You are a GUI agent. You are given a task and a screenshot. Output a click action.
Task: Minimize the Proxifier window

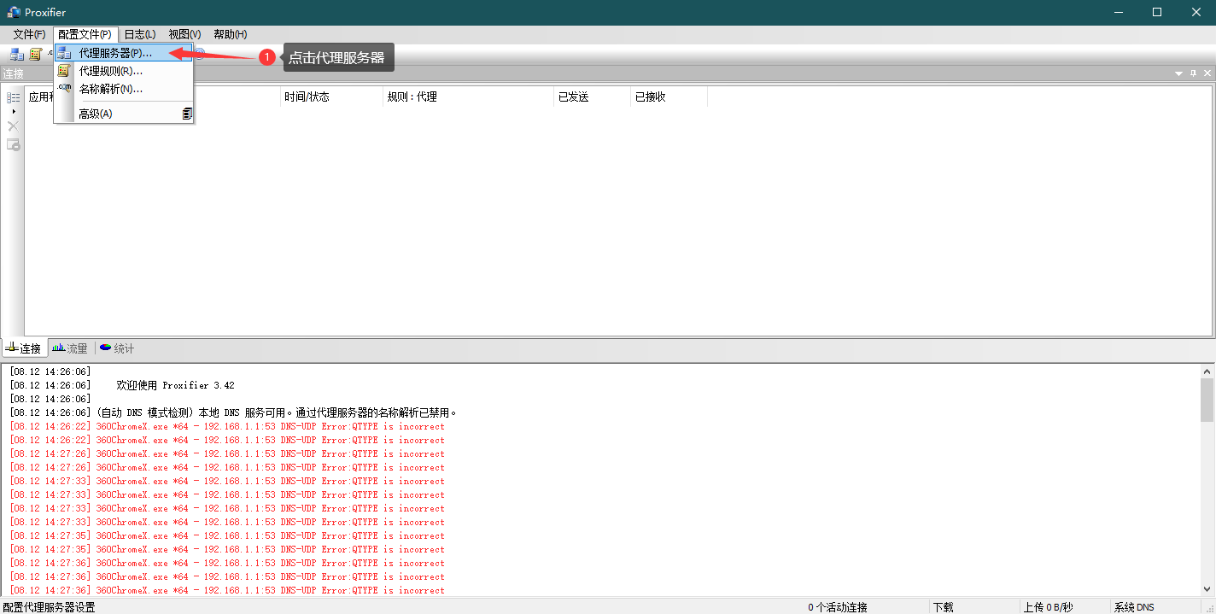pos(1117,13)
